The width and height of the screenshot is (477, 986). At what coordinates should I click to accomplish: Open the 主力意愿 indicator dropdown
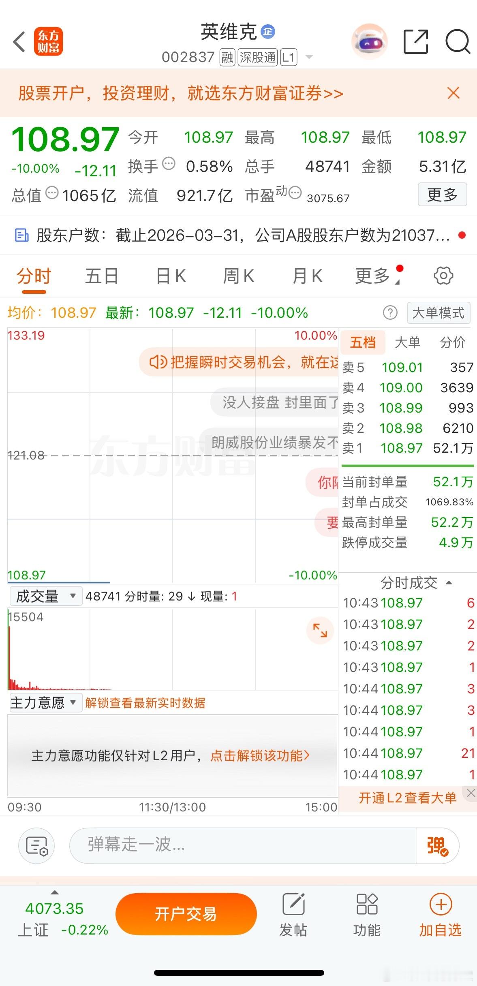(46, 702)
